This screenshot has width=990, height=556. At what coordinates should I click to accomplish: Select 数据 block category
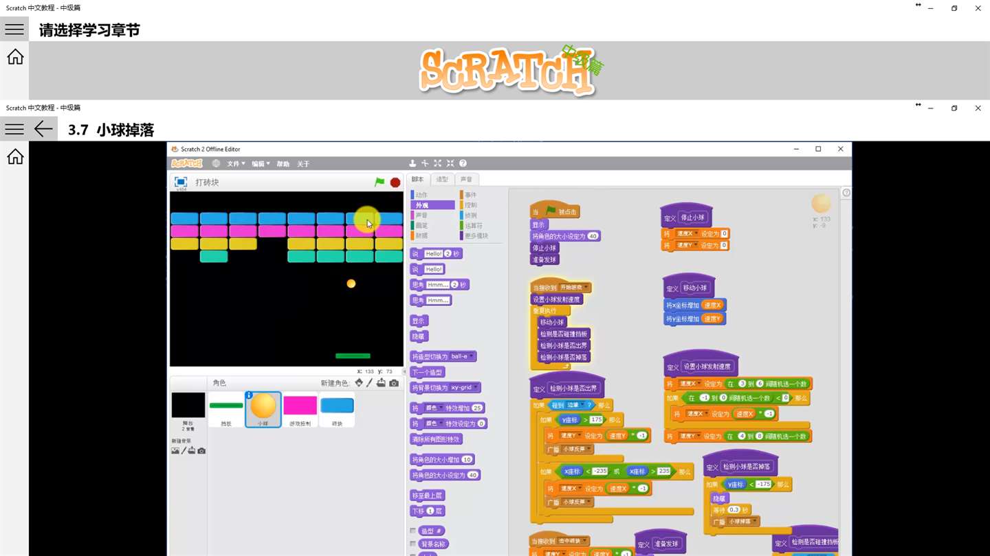point(421,235)
